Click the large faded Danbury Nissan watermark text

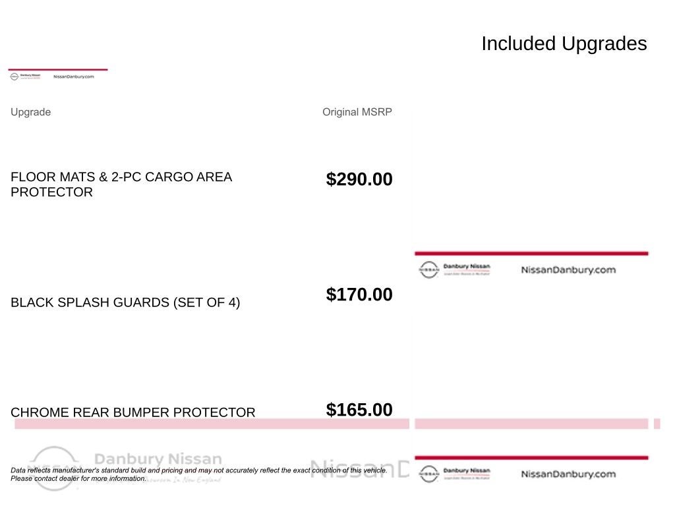point(158,459)
